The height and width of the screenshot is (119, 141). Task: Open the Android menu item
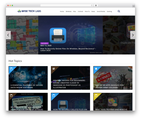[x=80, y=12]
